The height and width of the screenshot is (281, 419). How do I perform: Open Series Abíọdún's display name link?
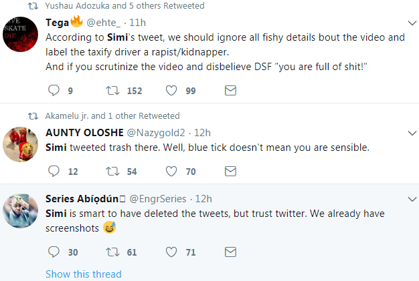click(x=83, y=198)
